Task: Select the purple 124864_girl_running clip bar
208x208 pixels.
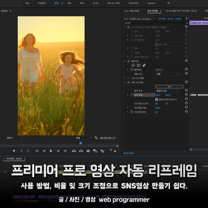Action: [x=199, y=23]
